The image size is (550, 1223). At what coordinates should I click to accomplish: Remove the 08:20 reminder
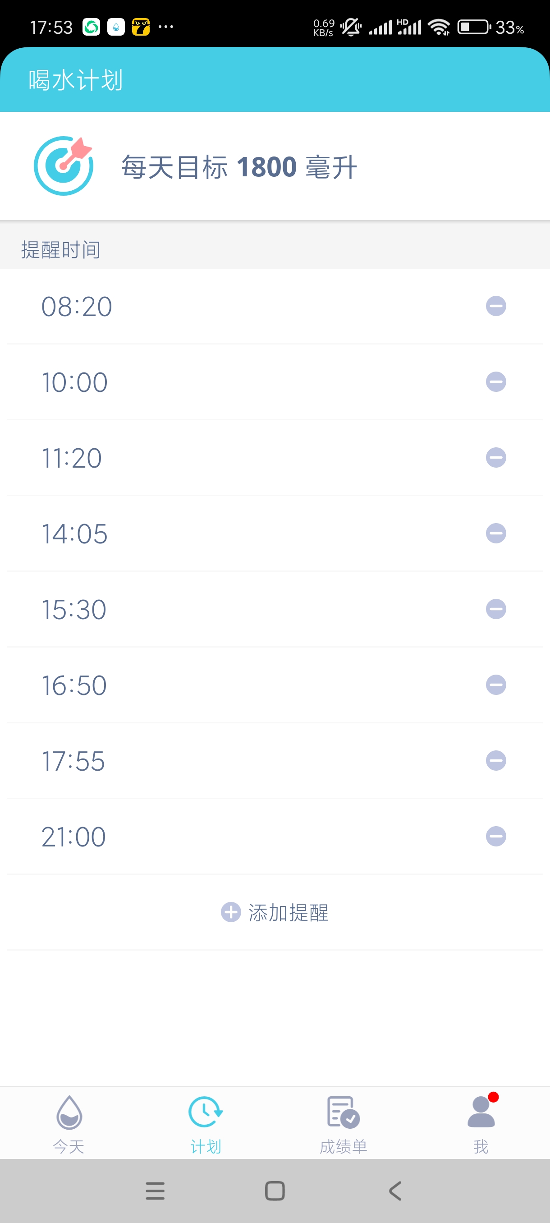(x=496, y=306)
